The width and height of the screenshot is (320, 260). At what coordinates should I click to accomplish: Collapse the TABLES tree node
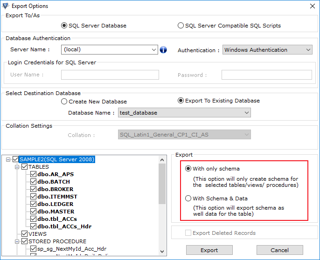17,167
